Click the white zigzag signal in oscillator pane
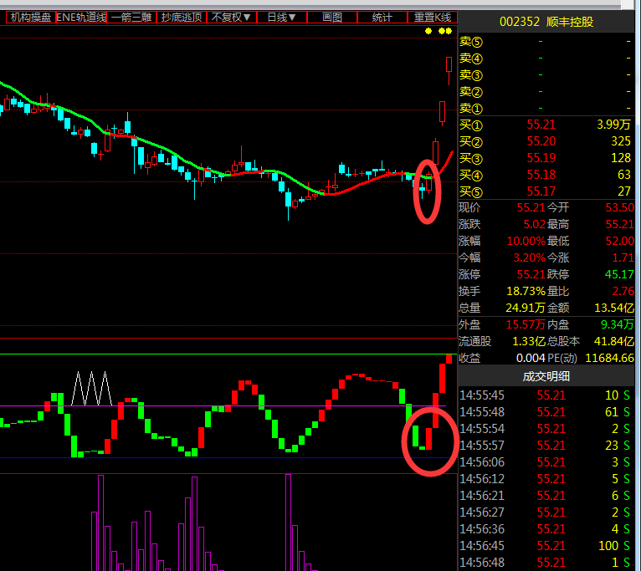641x571 pixels. 91,388
